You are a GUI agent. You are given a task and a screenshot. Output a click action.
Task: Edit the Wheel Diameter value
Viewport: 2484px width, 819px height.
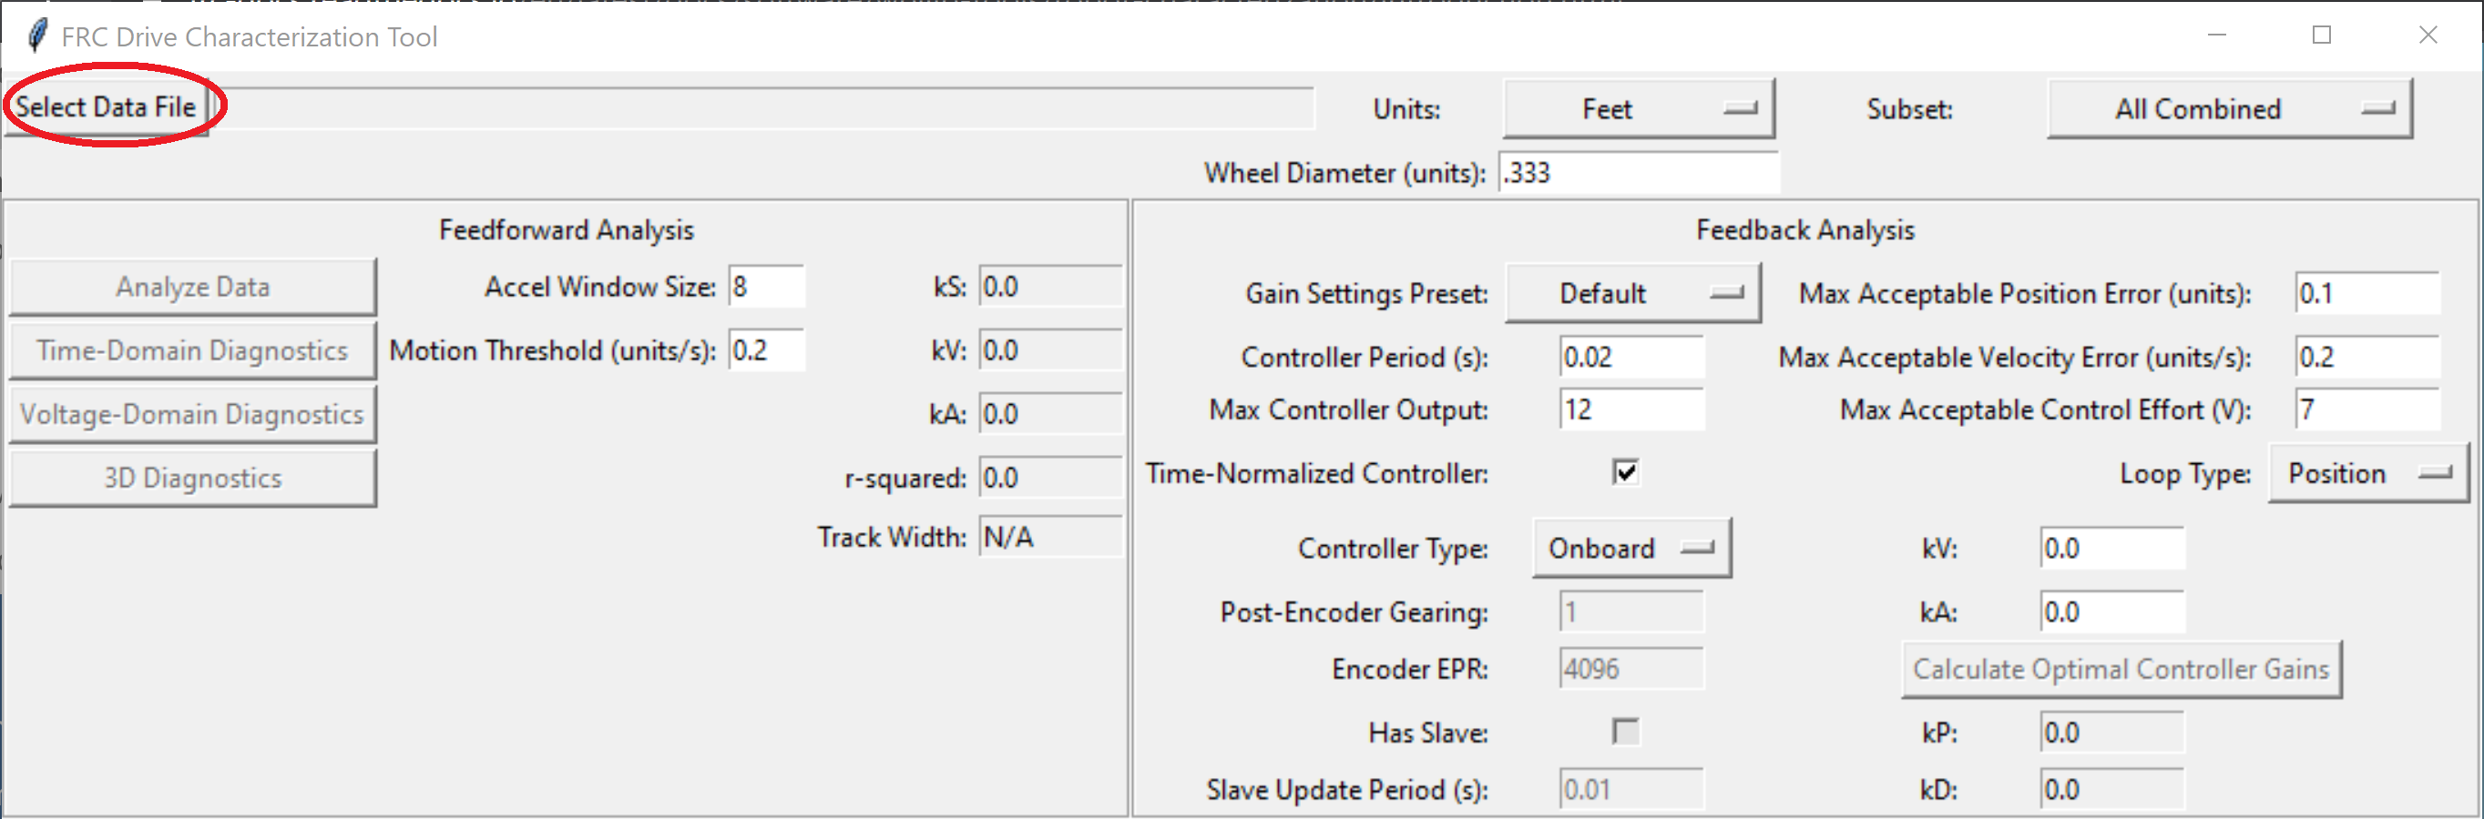click(x=1638, y=173)
